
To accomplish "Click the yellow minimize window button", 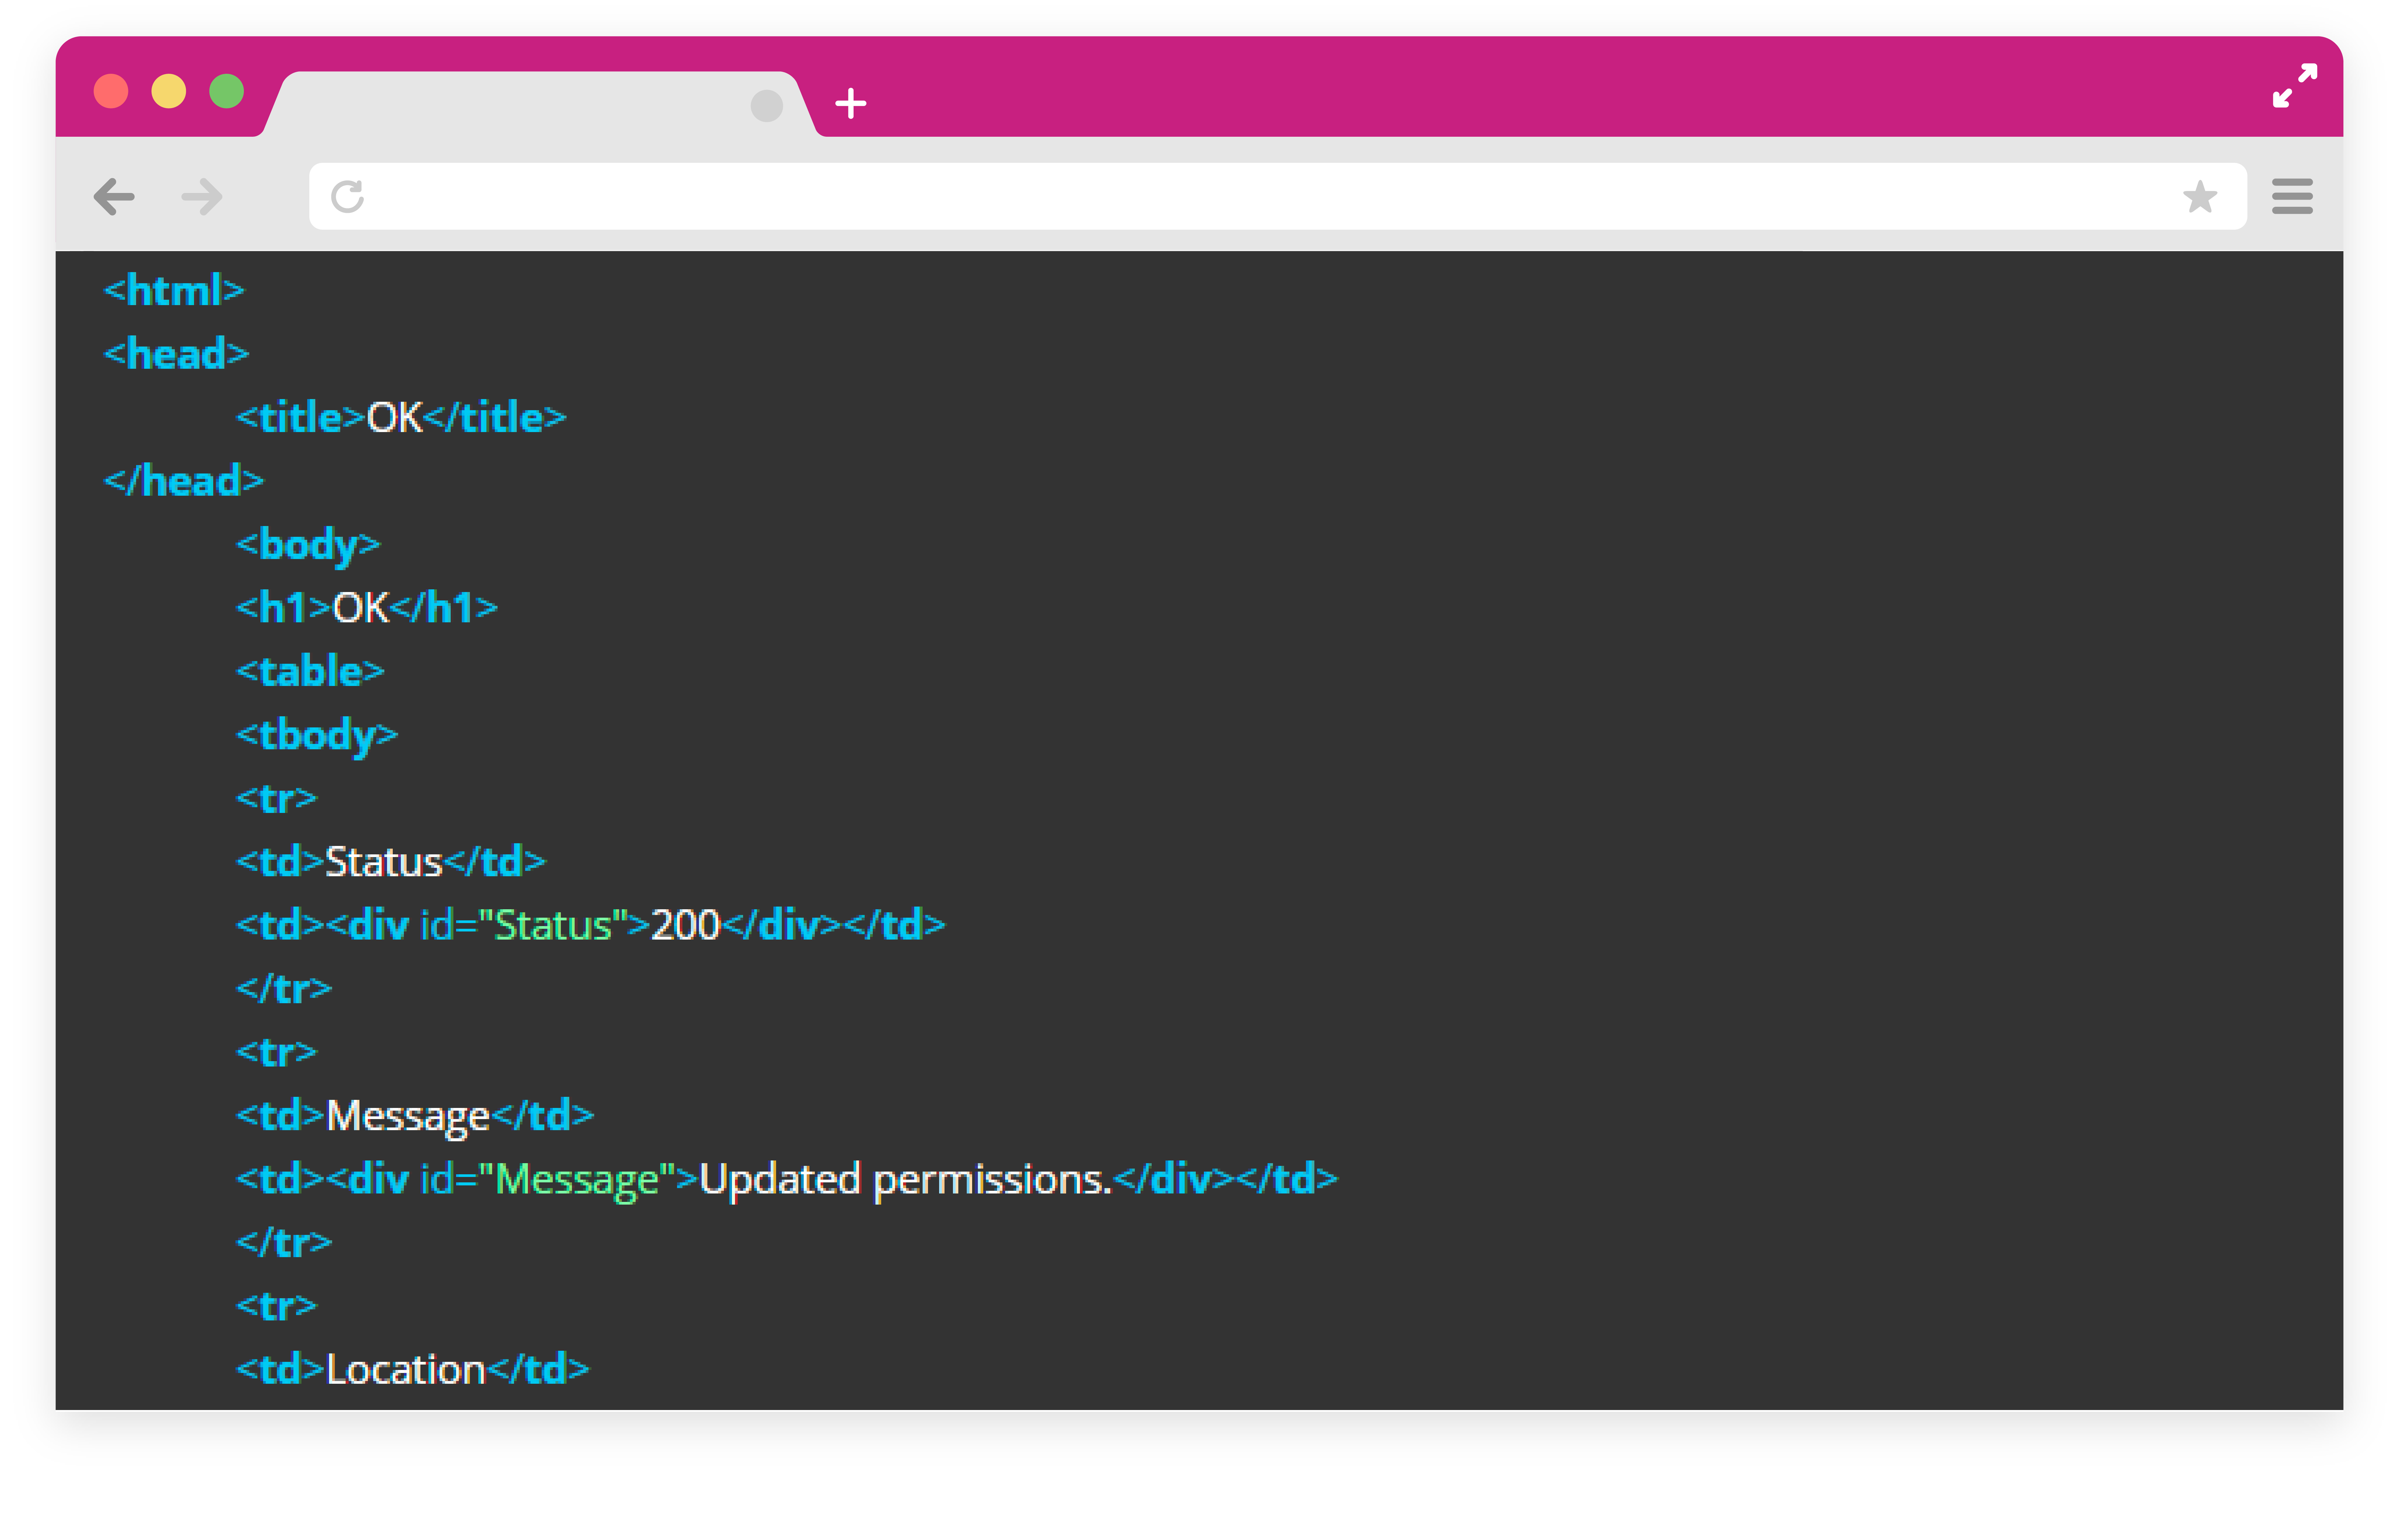I will tap(169, 91).
